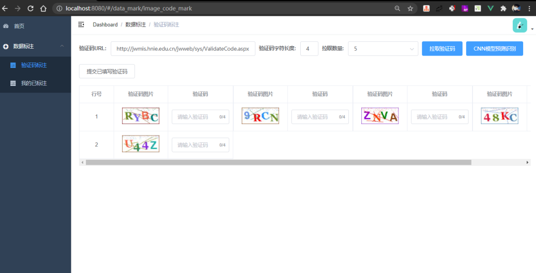The image size is (536, 273).
Task: Click the zoom magnifier icon in the address bar
Action: (x=397, y=8)
